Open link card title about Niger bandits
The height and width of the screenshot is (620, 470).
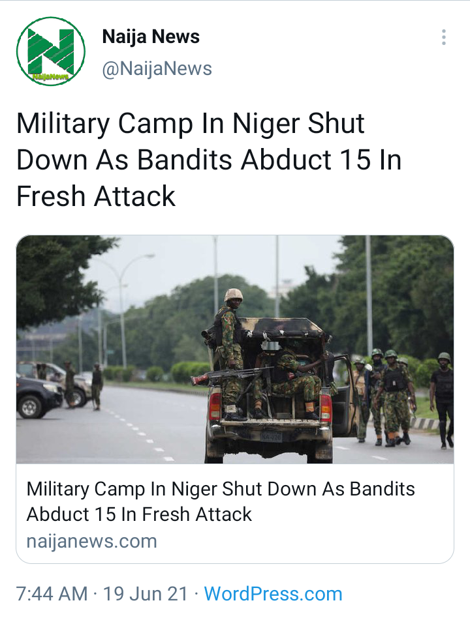point(221,501)
